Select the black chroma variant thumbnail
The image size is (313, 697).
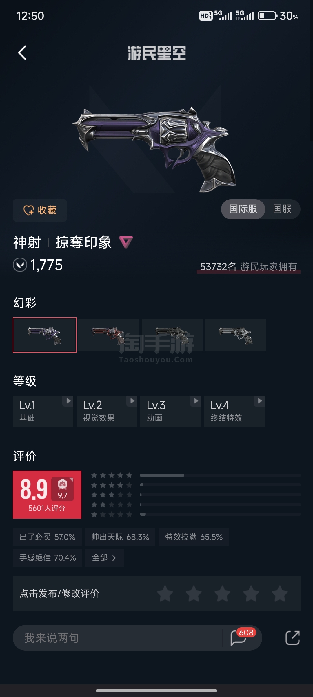point(172,335)
